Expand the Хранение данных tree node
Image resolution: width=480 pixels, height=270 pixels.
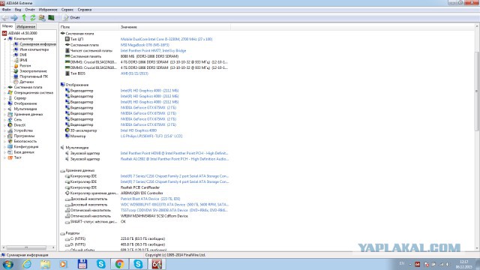[x=5, y=115]
